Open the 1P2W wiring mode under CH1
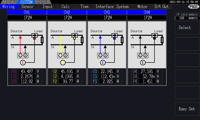The width and height of the screenshot is (200, 120). coord(27,17)
